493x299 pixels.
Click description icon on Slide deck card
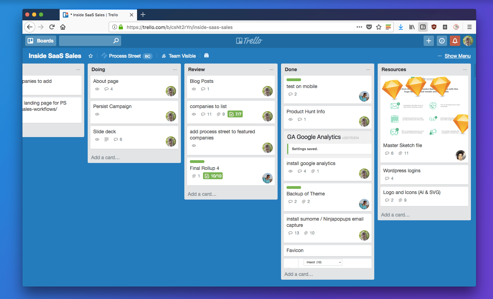[106, 139]
